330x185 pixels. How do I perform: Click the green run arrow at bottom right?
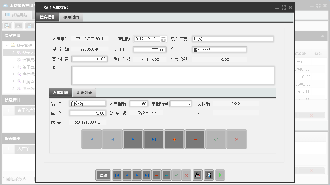click(x=220, y=175)
